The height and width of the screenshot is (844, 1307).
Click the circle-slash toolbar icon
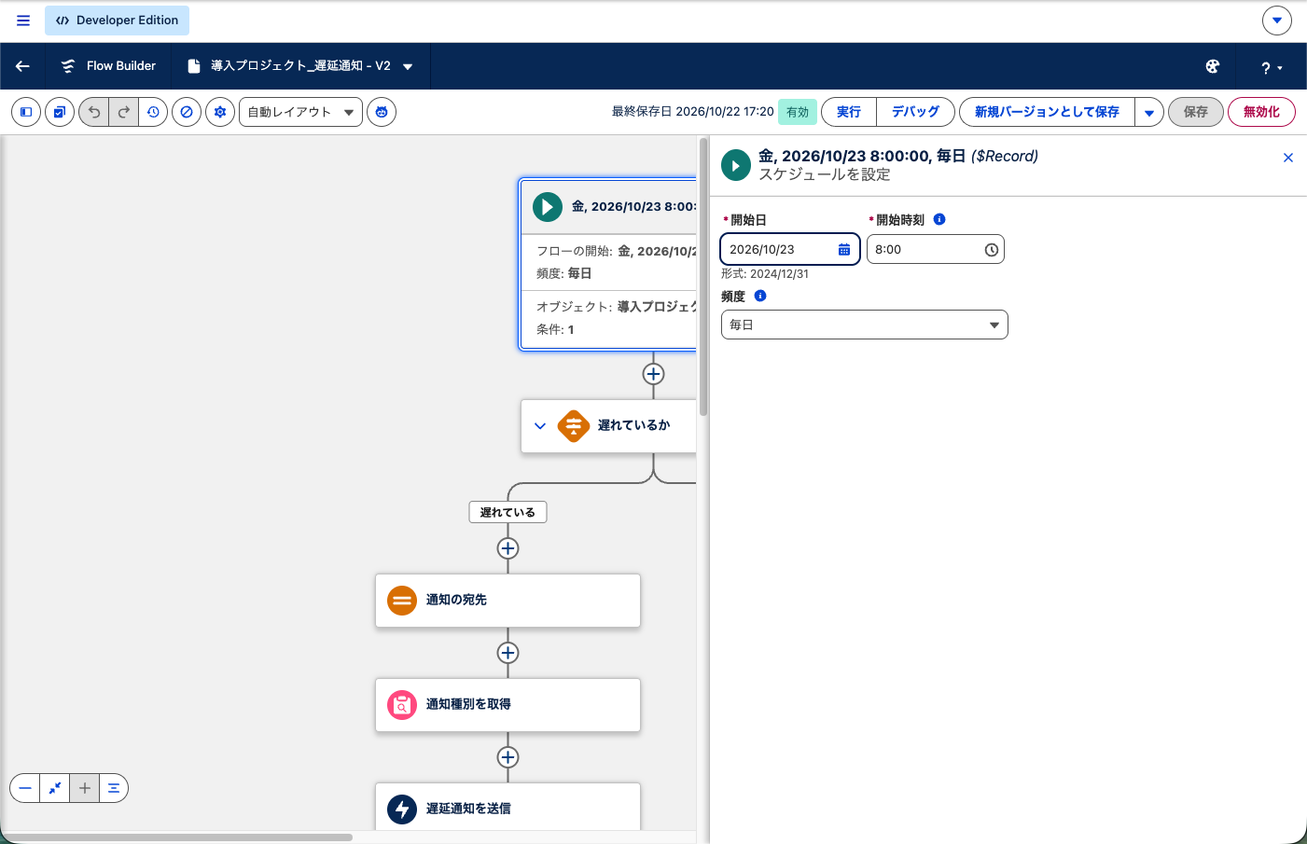coord(187,112)
